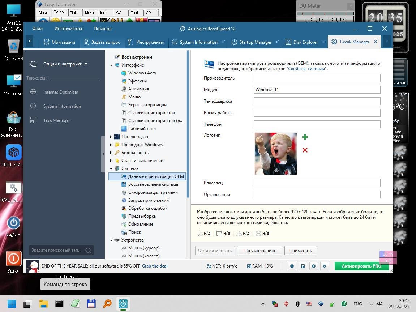This screenshot has height=312, width=416.
Task: Open the Инструменты menu in menu bar
Action: point(68,29)
